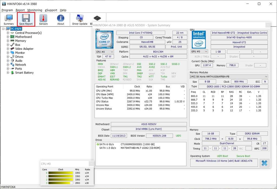The height and width of the screenshot is (189, 277).
Task: Expand the Central Processor(s) tree node
Action: pos(8,33)
